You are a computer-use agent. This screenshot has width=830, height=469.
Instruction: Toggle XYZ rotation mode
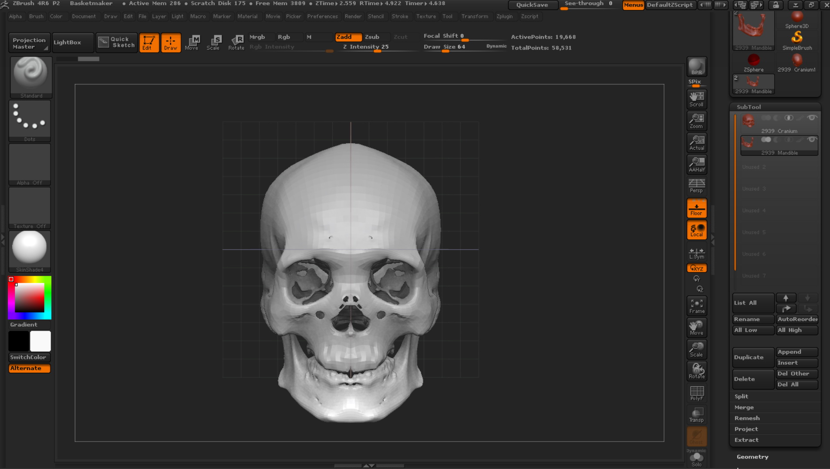coord(696,268)
